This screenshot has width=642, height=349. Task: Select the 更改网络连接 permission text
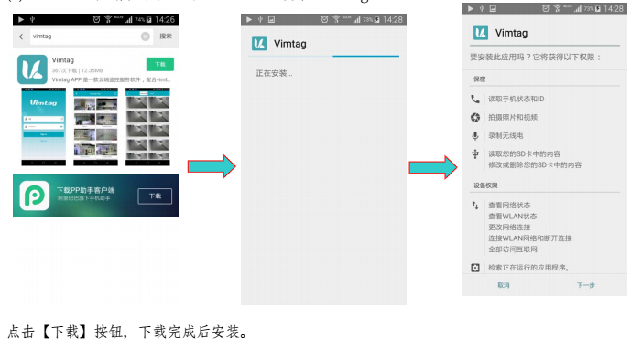509,227
